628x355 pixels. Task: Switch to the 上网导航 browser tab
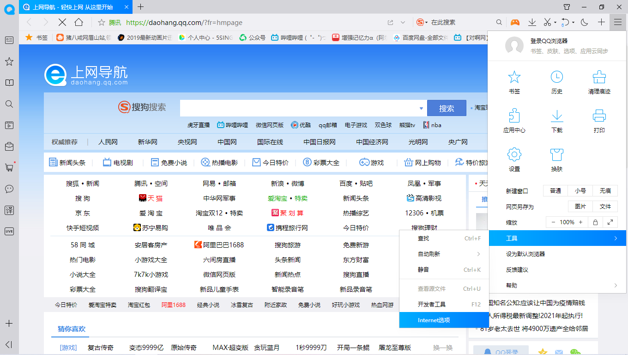point(75,7)
